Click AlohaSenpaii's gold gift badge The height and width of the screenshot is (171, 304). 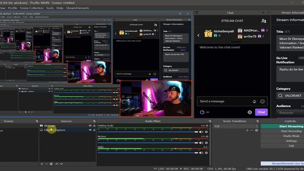[208, 33]
